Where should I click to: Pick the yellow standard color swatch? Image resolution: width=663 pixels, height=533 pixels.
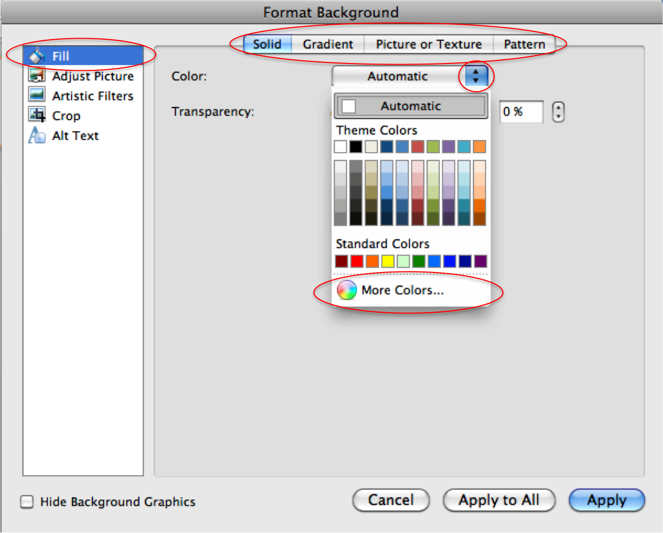click(387, 261)
